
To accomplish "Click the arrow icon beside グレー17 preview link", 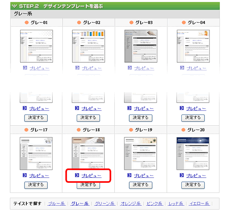I will (25, 175).
